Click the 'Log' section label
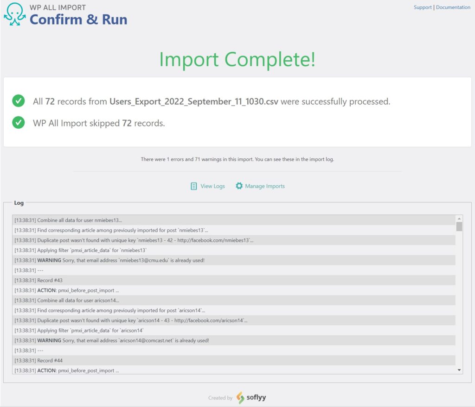This screenshot has height=407, width=475. click(x=19, y=203)
